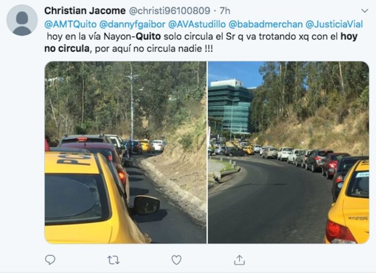The width and height of the screenshot is (376, 273).
Task: Open the share tweet icon
Action: [239, 260]
